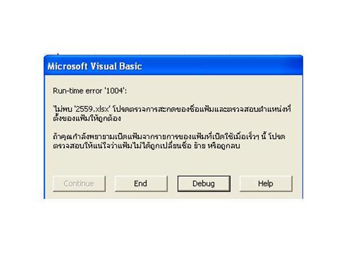Click the word 'Basic' in the title
The image size is (361, 270).
(130, 66)
